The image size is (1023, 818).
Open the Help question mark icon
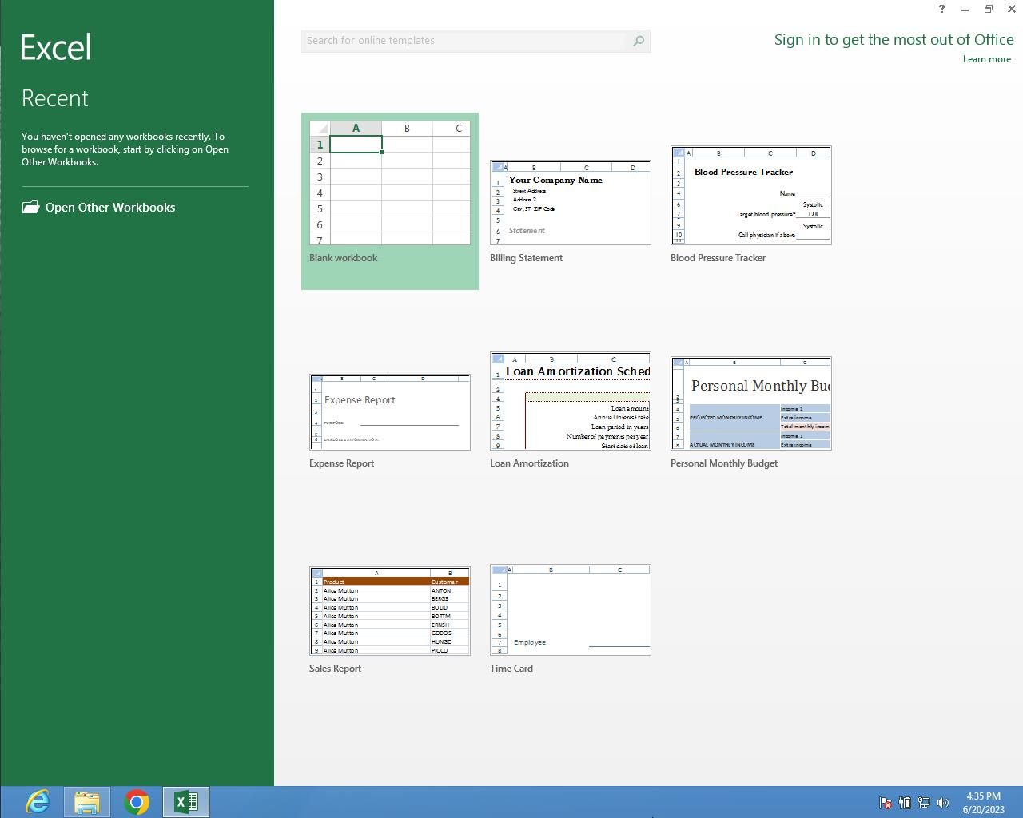tap(941, 10)
